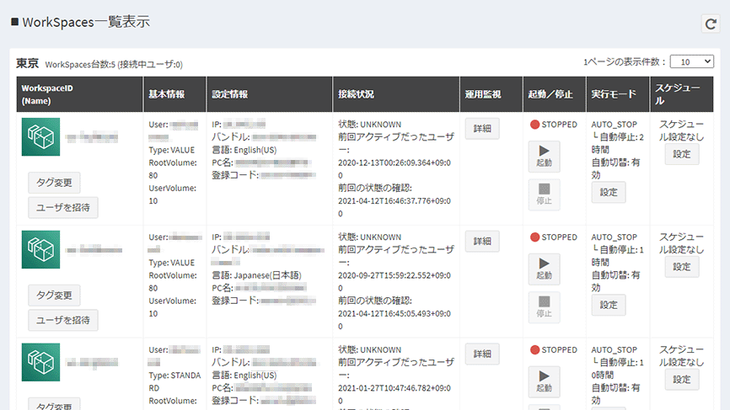Click Type: STANDARD in third row
The width and height of the screenshot is (730, 410).
174,381
